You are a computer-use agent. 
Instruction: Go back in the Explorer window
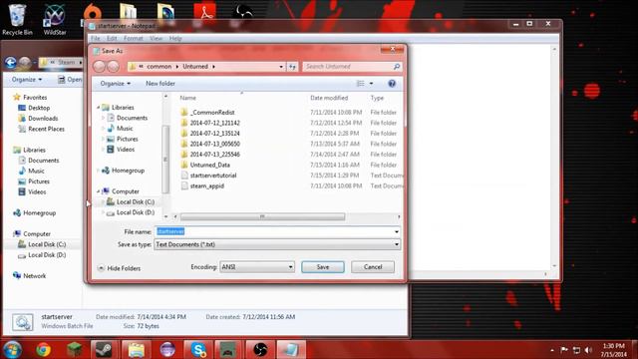click(11, 62)
